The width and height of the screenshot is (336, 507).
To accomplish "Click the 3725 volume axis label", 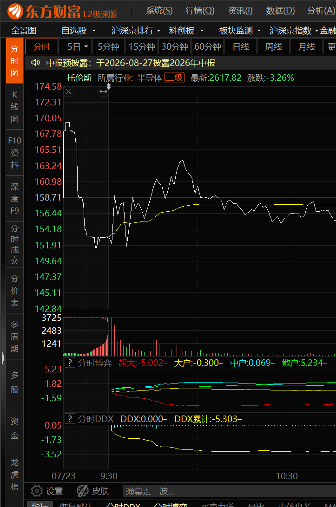I will click(52, 318).
